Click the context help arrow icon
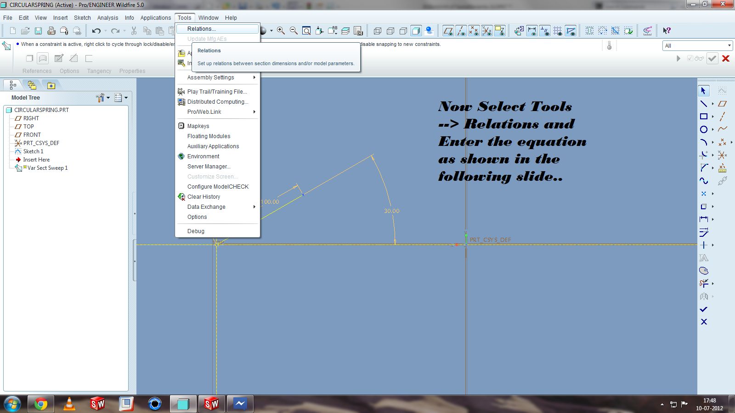735x413 pixels. (x=667, y=31)
